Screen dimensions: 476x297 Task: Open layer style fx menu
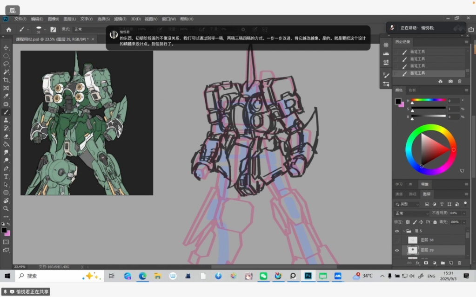418,263
